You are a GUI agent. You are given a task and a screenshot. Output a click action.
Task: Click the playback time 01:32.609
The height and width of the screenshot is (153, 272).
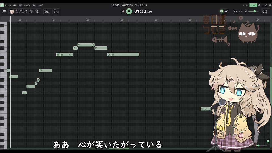tap(143, 11)
